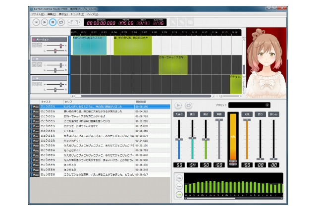The width and height of the screenshot is (317, 211).
Task: Adjust the 元気 orange emotion slider
Action: point(247,120)
